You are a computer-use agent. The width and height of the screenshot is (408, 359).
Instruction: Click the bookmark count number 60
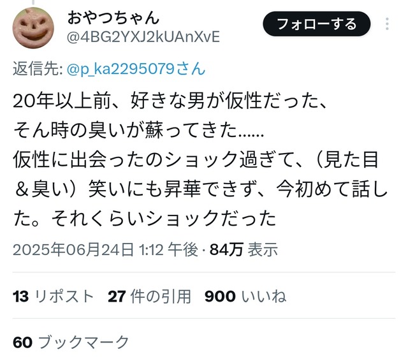coord(23,342)
